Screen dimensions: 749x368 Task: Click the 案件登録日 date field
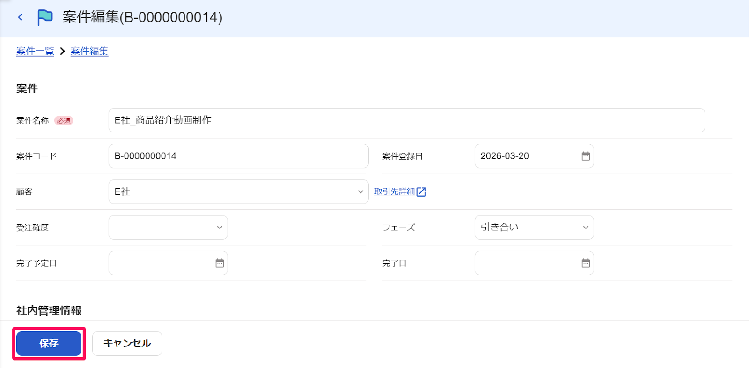pyautogui.click(x=534, y=156)
